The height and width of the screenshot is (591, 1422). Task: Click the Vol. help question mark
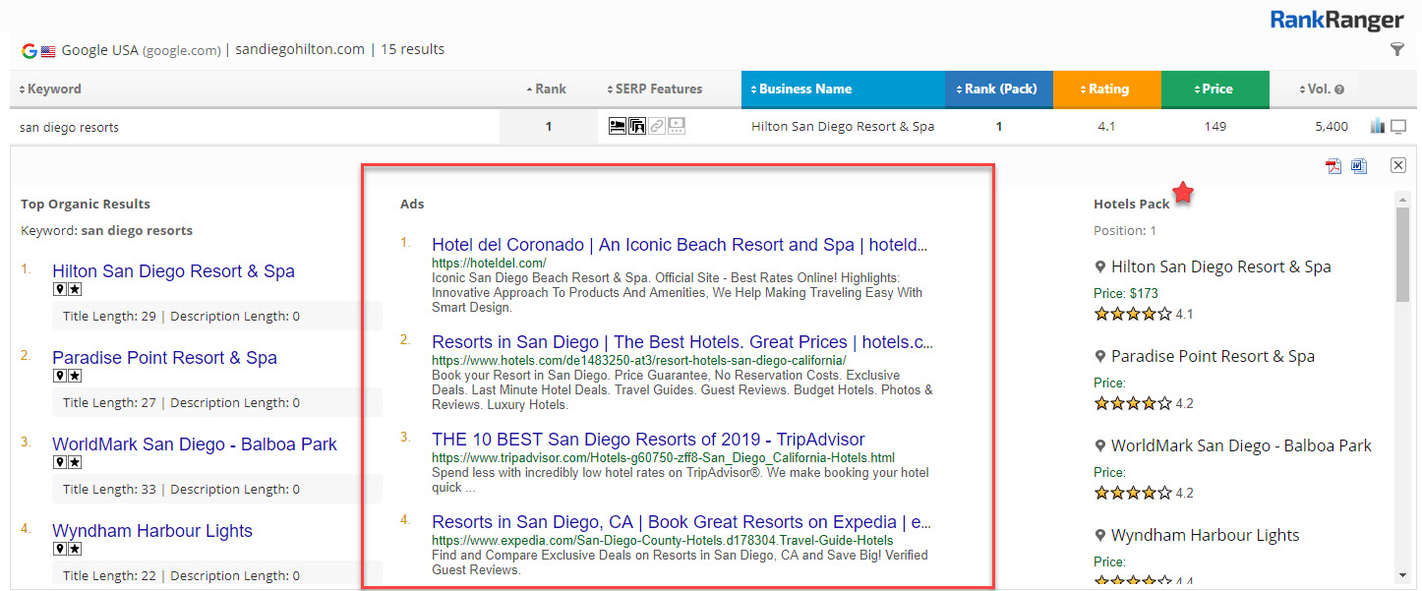pos(1339,89)
